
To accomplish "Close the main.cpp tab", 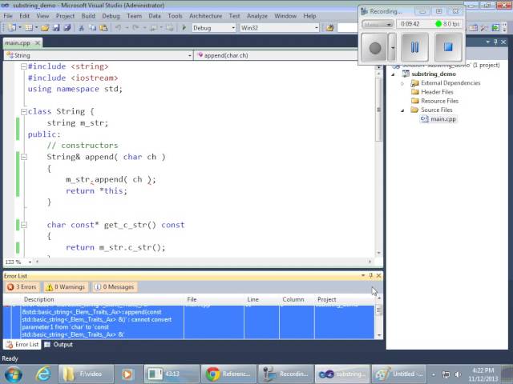I will point(38,42).
